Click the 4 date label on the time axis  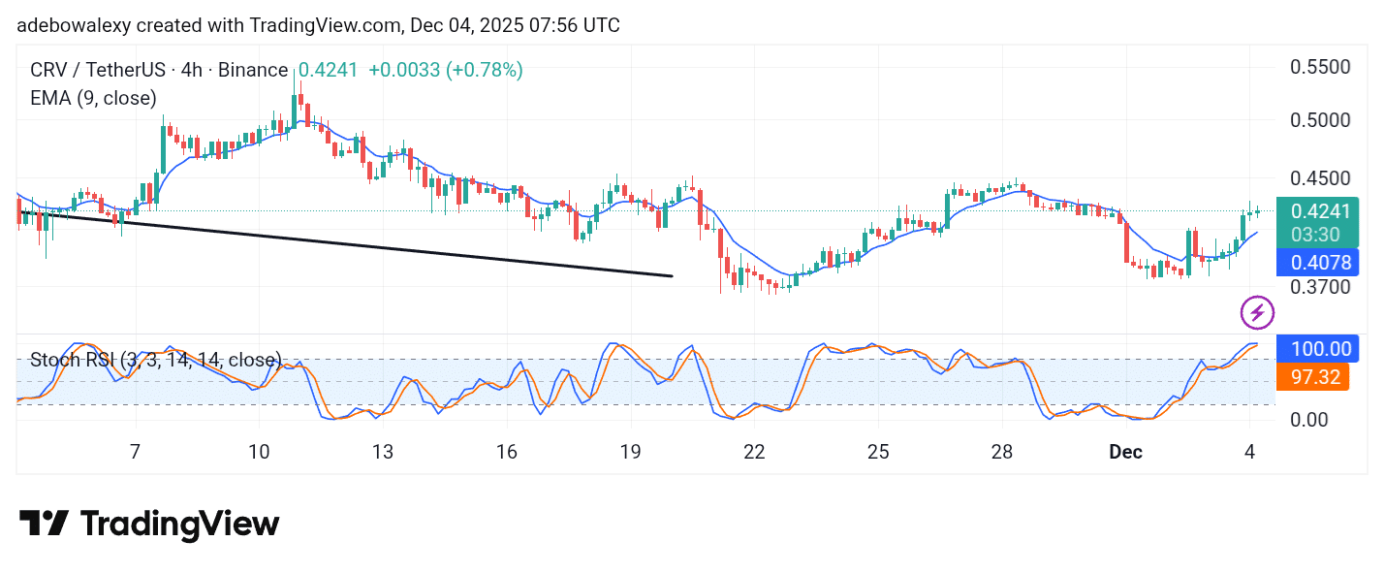click(x=1249, y=452)
